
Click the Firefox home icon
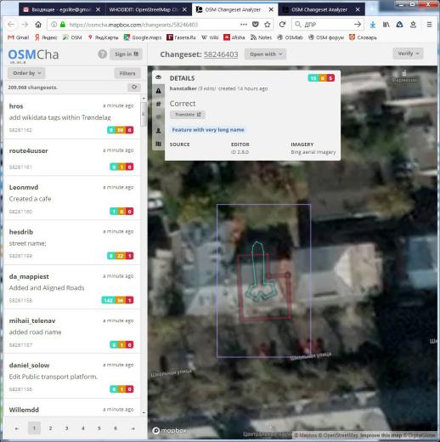(38, 25)
